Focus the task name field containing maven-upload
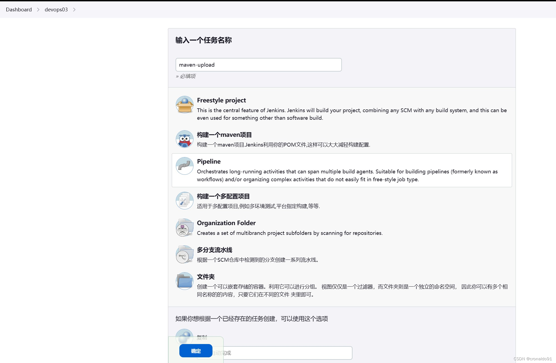Image resolution: width=556 pixels, height=363 pixels. [258, 65]
